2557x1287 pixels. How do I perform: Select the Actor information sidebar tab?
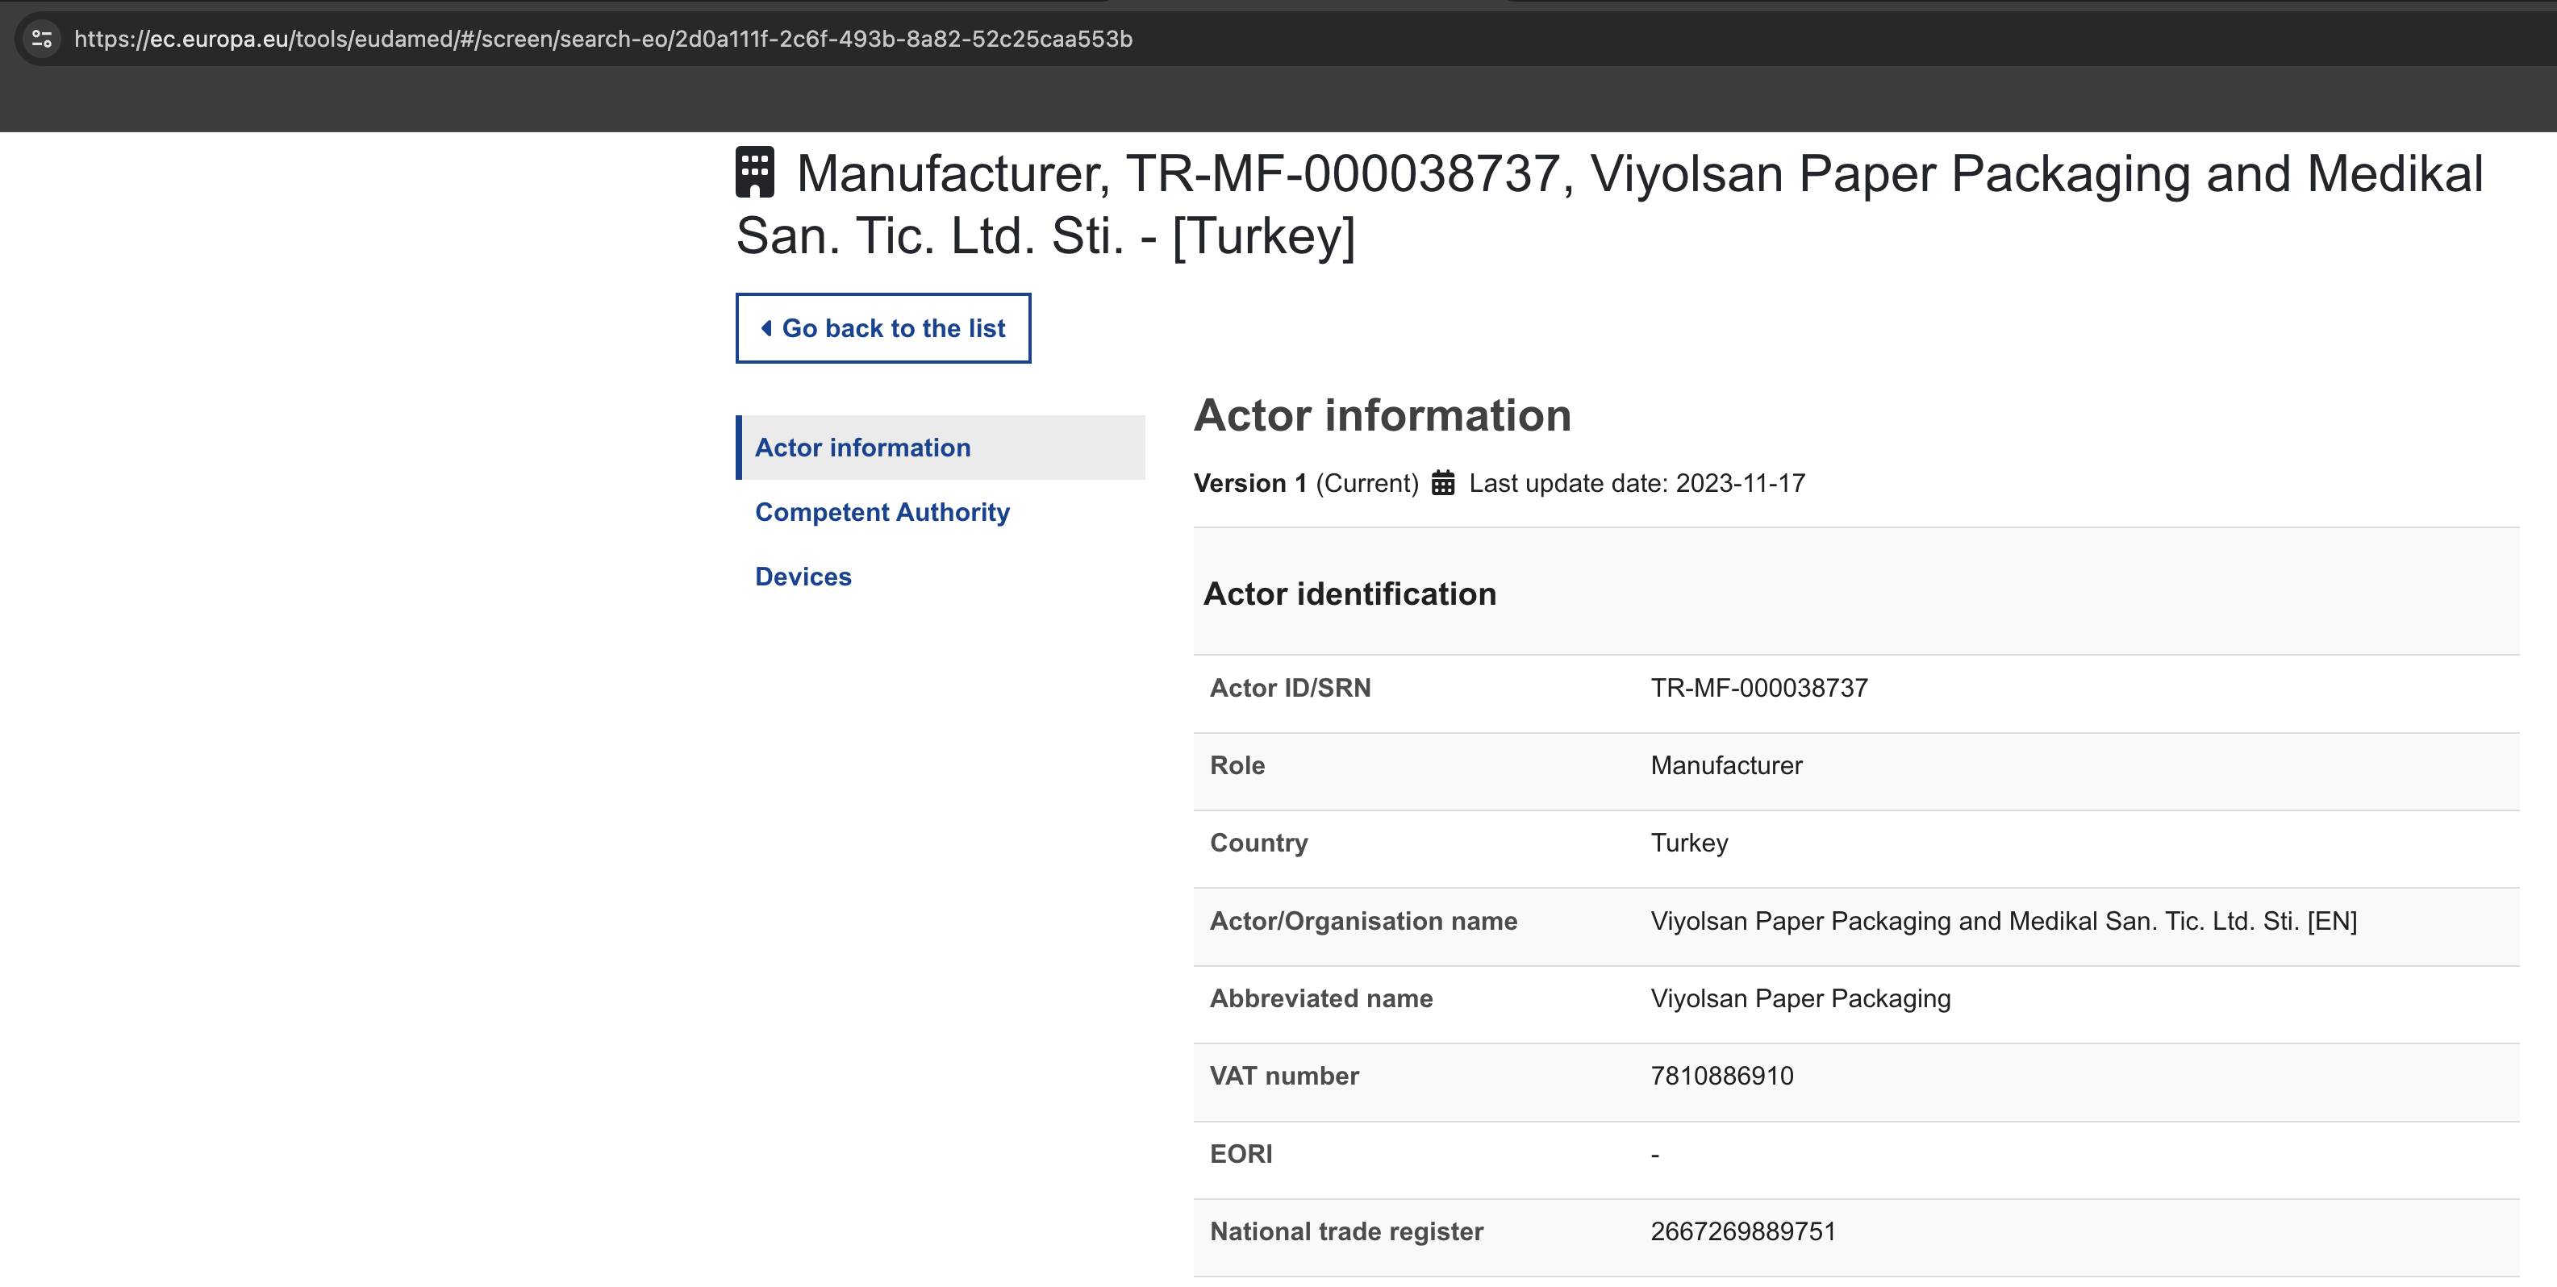861,448
